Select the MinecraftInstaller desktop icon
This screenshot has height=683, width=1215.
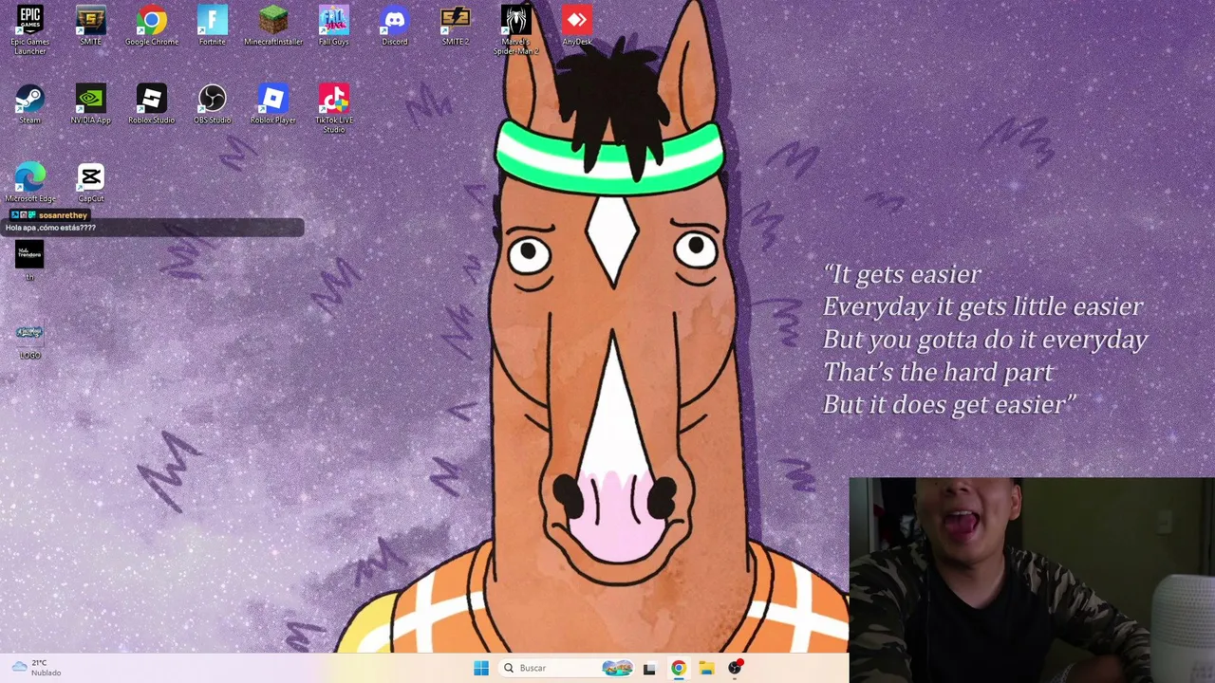[x=273, y=27]
